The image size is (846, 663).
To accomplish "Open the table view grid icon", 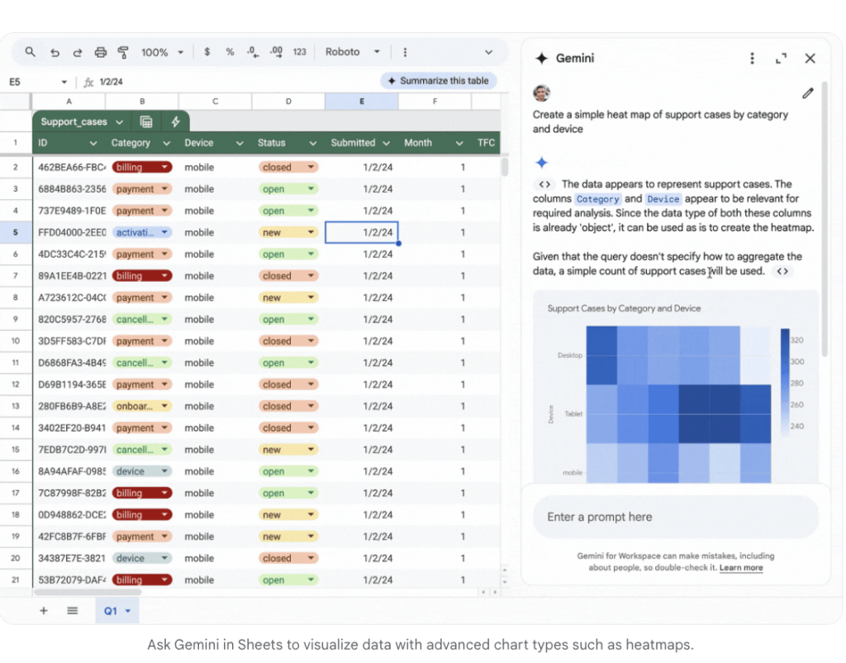I will pyautogui.click(x=146, y=122).
